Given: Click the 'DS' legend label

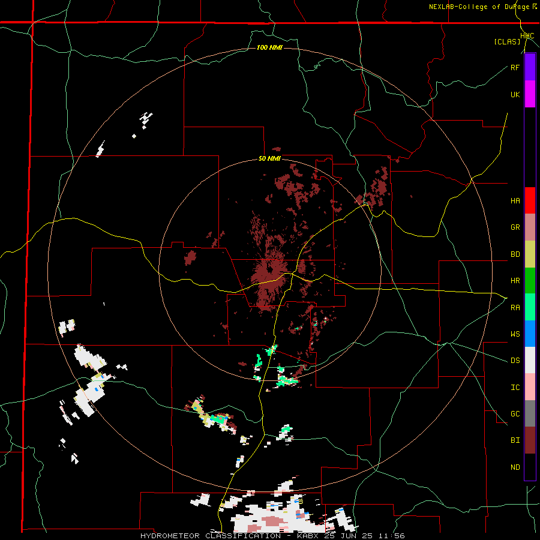Looking at the screenshot, I should [x=515, y=360].
